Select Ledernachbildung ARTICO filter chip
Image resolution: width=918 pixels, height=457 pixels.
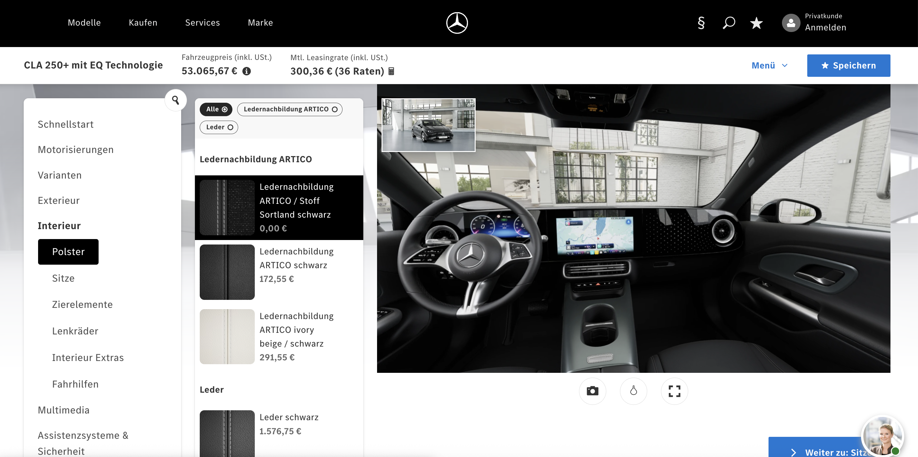(x=290, y=109)
